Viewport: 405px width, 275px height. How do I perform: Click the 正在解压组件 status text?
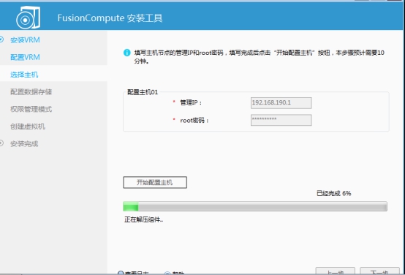143,220
